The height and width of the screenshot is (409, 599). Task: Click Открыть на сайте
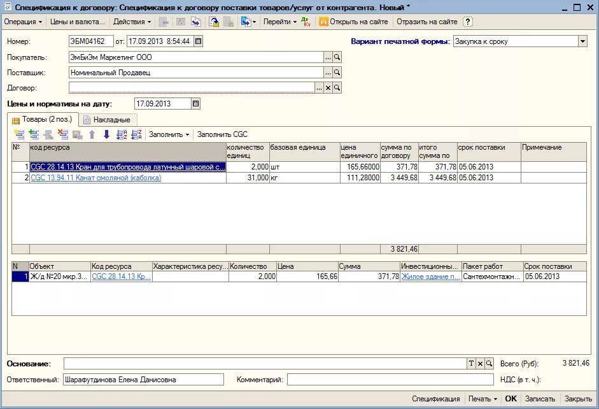point(354,22)
